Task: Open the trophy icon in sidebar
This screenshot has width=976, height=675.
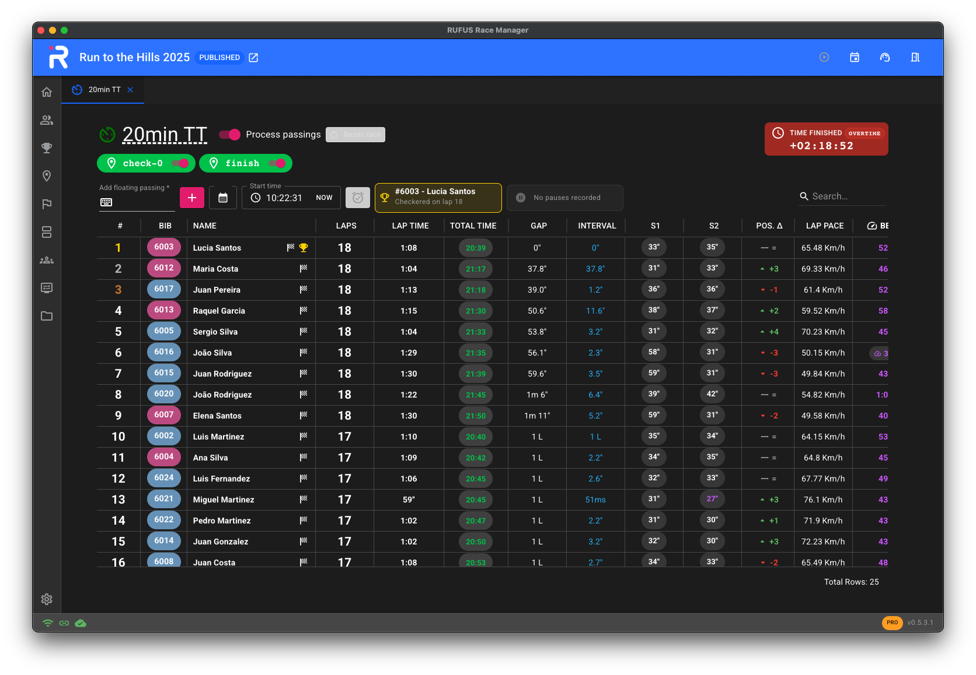Action: point(47,148)
